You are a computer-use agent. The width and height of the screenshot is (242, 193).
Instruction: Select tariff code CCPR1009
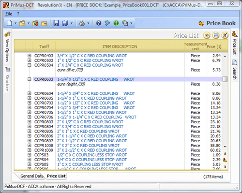pos(44,150)
